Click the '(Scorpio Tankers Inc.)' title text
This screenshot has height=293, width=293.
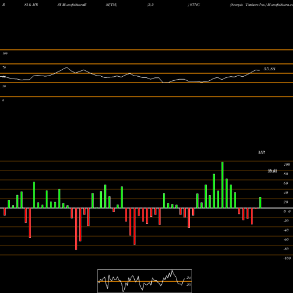coord(248,5)
